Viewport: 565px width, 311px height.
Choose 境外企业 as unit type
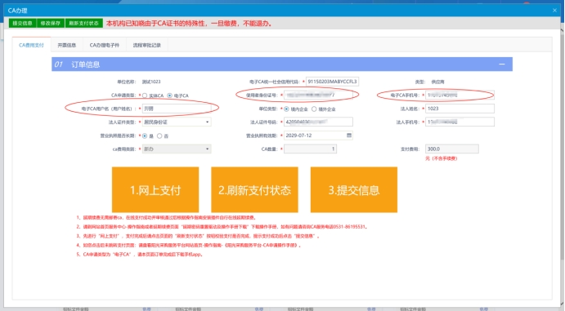pyautogui.click(x=314, y=109)
